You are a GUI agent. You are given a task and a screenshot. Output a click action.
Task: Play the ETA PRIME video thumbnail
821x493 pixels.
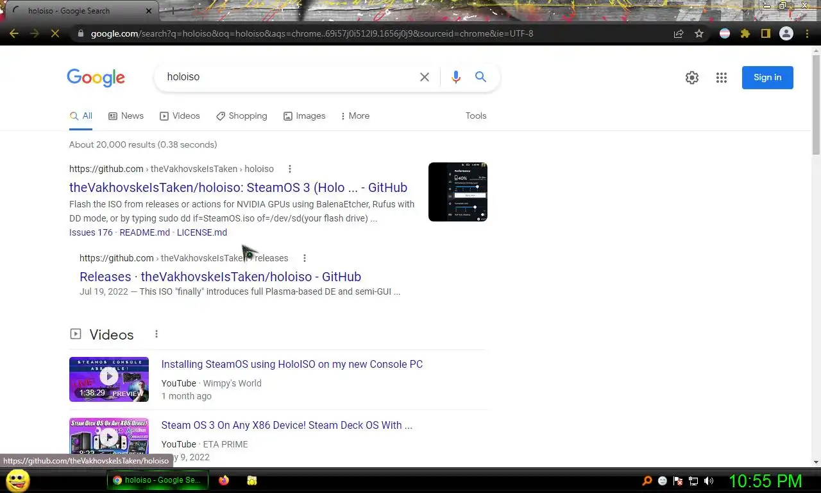click(109, 437)
